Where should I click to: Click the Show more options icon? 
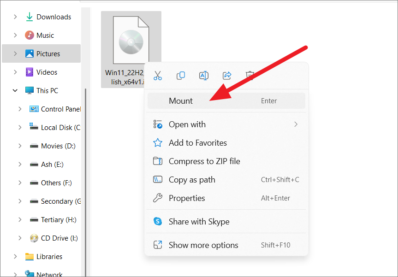pyautogui.click(x=158, y=245)
